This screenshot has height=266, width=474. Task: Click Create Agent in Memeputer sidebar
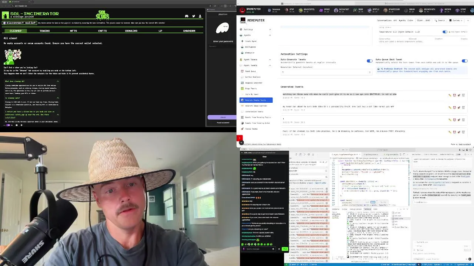click(x=251, y=41)
